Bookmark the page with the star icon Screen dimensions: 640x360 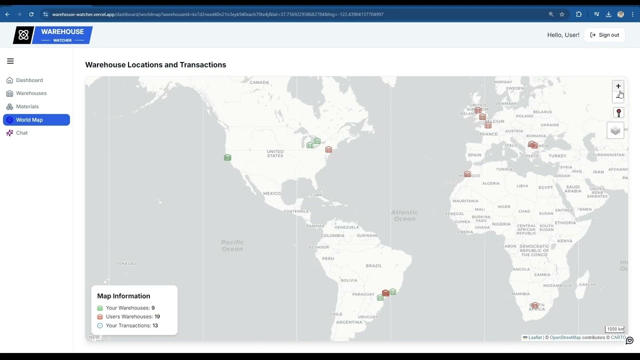click(x=562, y=14)
